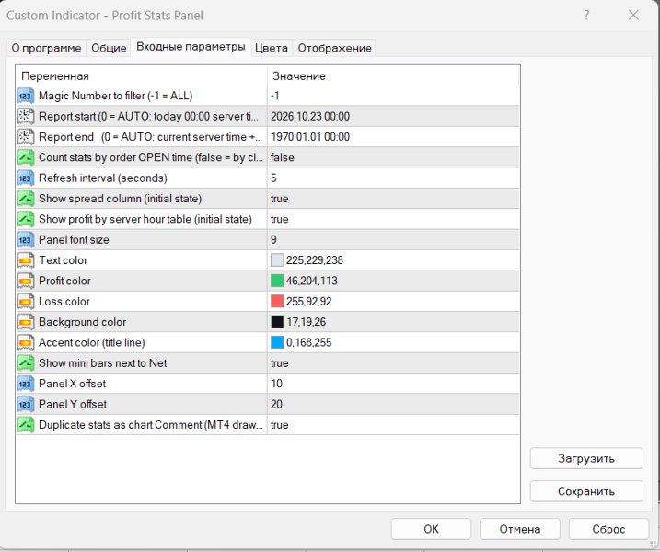This screenshot has width=660, height=552.
Task: Click the integer icon beside Panel Y offset
Action: tap(25, 404)
